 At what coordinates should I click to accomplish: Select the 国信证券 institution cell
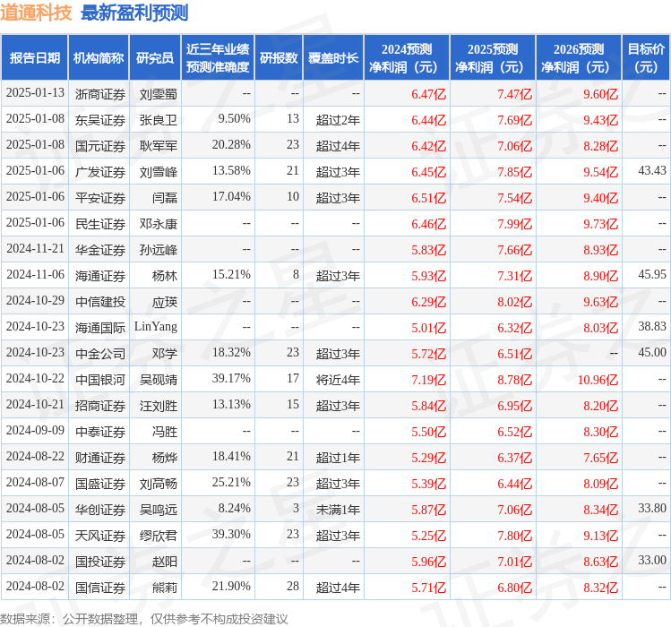100,588
